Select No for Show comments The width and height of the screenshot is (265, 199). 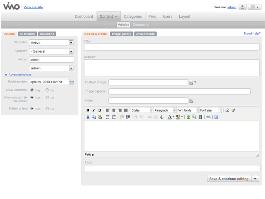tap(47, 90)
